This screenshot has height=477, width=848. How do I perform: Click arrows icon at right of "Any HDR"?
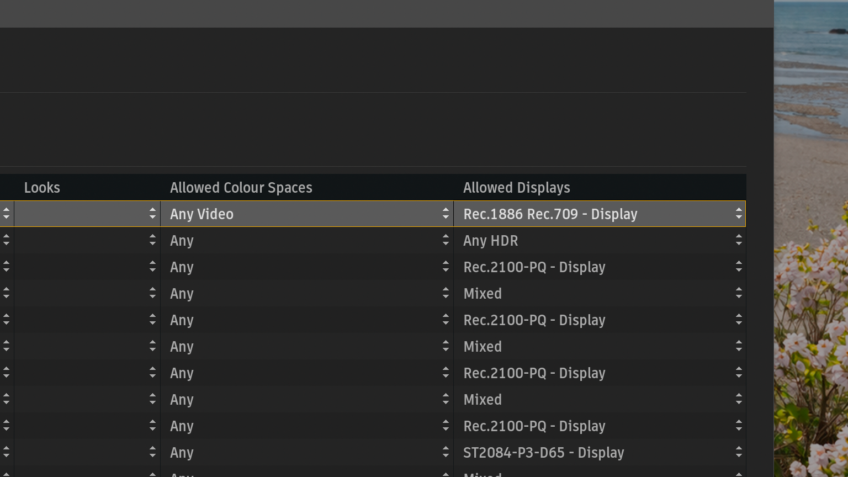(x=739, y=241)
